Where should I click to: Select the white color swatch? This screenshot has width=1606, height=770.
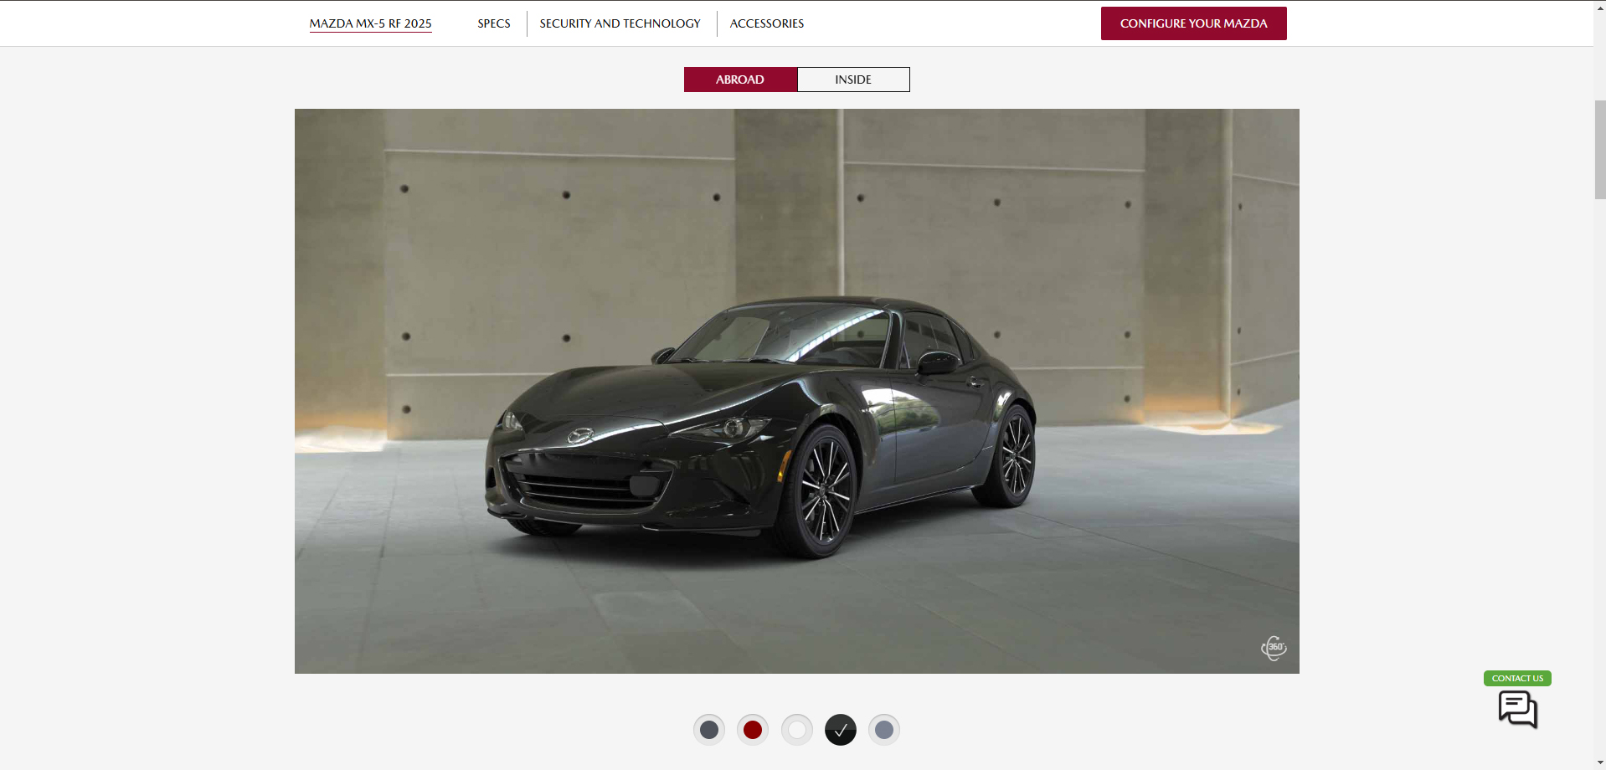(797, 730)
